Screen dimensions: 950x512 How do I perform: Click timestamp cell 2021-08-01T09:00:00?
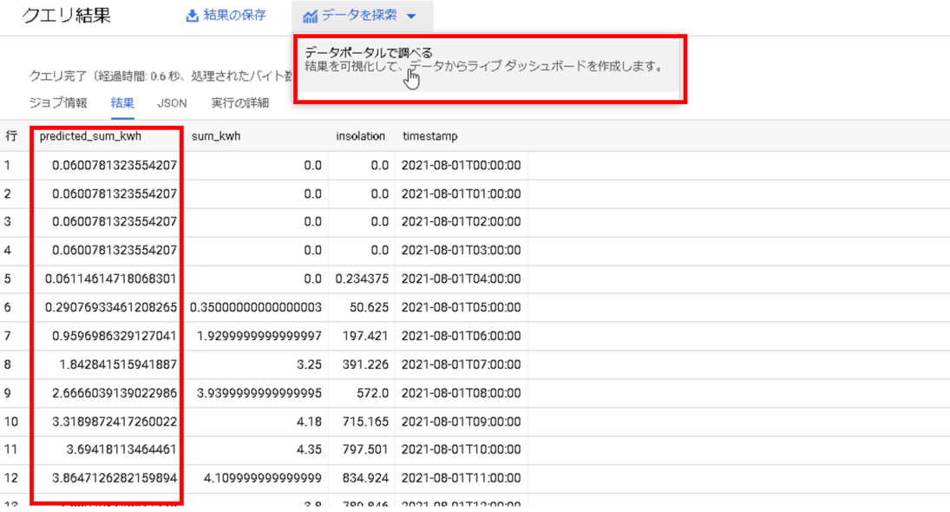click(x=461, y=422)
